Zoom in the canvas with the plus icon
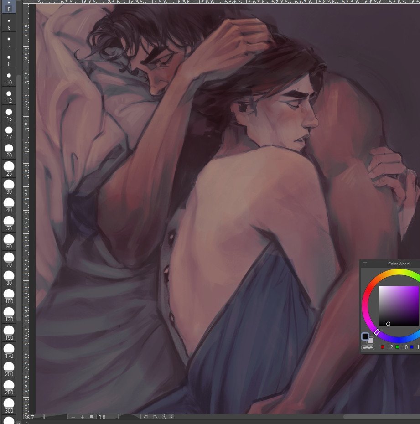Image resolution: width=420 pixels, height=424 pixels. point(83,417)
